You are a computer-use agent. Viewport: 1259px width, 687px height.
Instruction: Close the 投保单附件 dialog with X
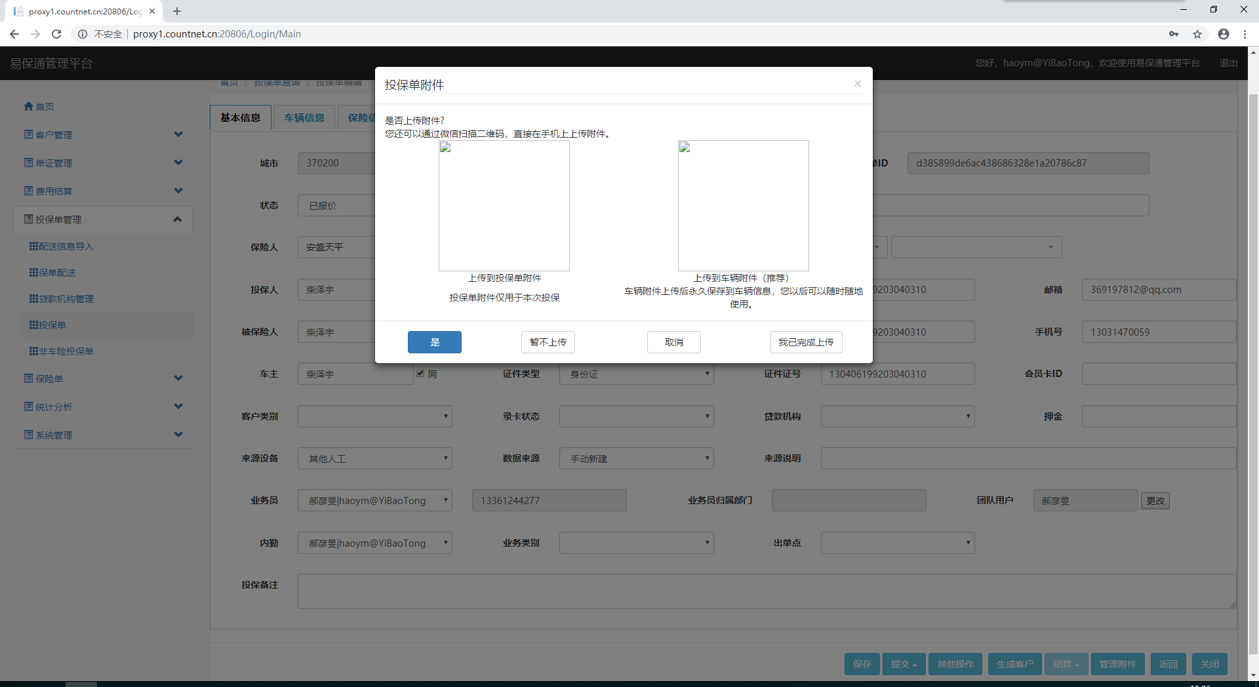point(857,83)
